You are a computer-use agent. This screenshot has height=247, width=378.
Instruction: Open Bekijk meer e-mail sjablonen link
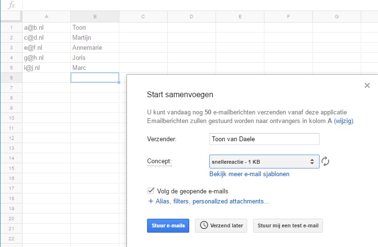(x=249, y=174)
